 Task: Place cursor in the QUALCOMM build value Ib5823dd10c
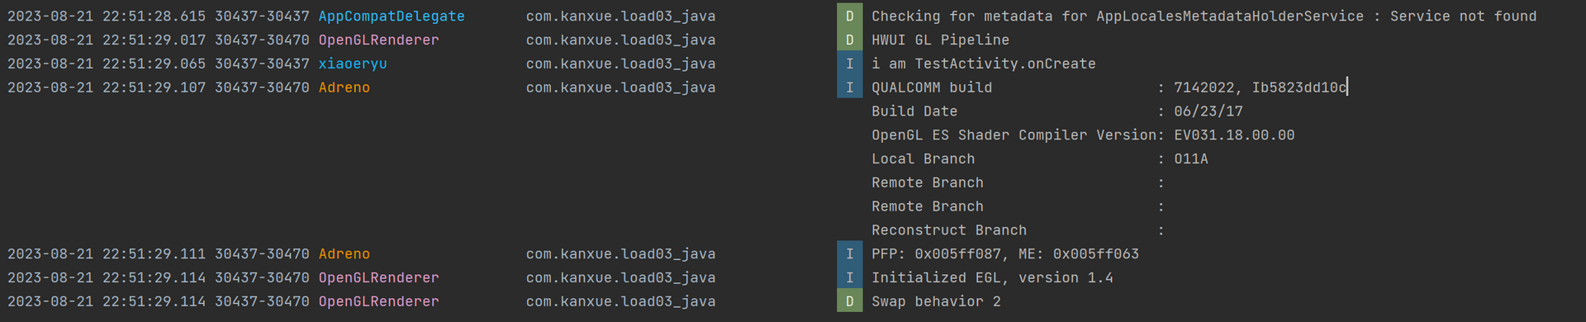coord(1299,88)
